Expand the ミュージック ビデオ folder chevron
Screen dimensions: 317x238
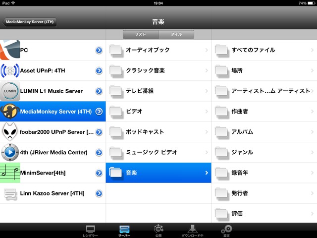(x=207, y=152)
